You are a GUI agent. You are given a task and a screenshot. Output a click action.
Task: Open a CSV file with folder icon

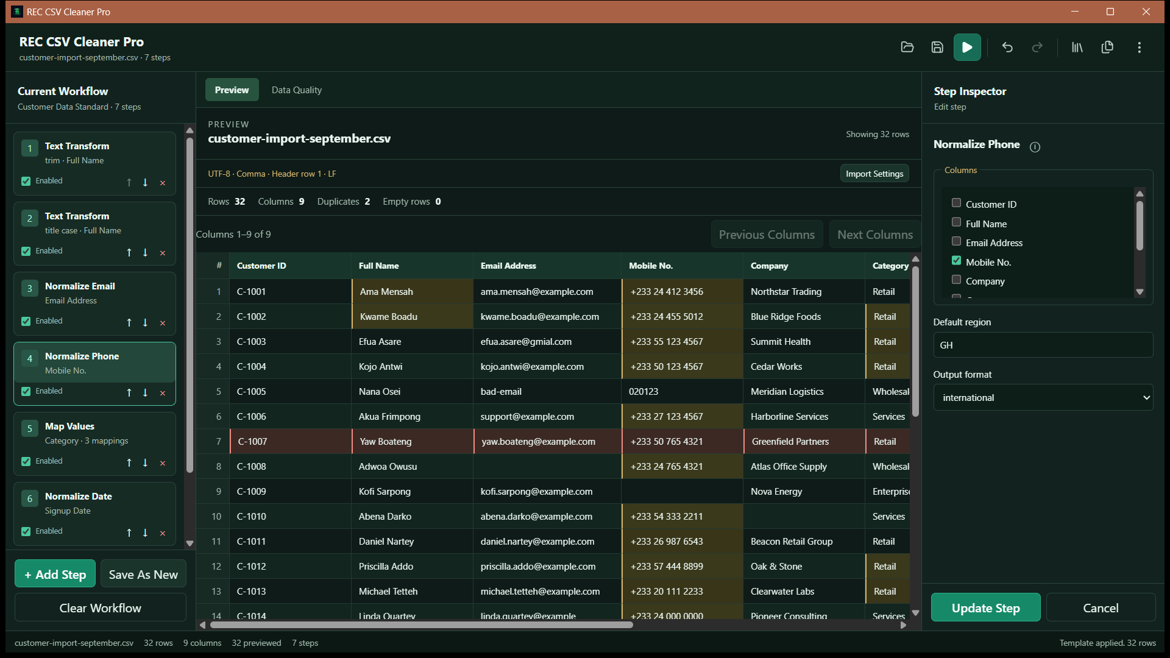click(x=907, y=48)
